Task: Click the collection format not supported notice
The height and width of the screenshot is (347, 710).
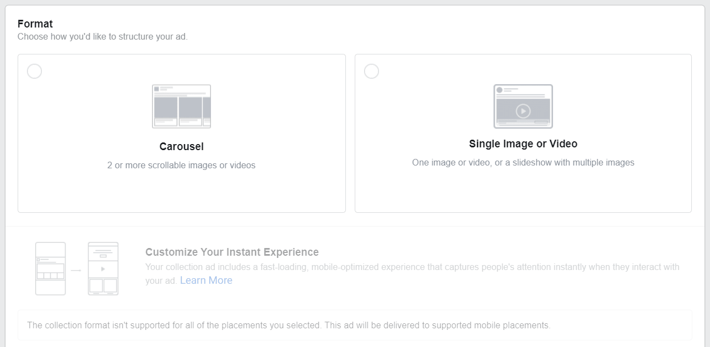Action: click(288, 325)
